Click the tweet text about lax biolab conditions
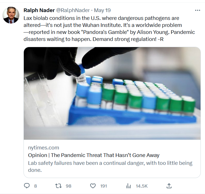Viewport: 205px width, 194px height. [109, 29]
